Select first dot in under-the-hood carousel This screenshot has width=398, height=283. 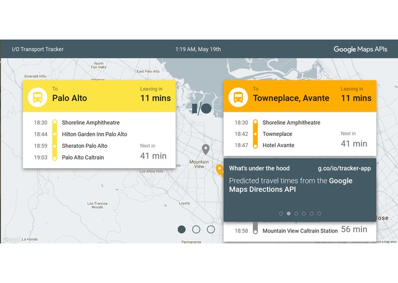click(x=281, y=214)
